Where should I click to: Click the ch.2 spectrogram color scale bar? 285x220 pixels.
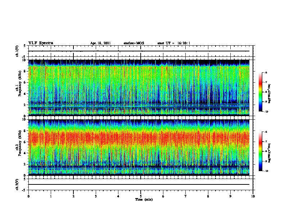coord(261,151)
